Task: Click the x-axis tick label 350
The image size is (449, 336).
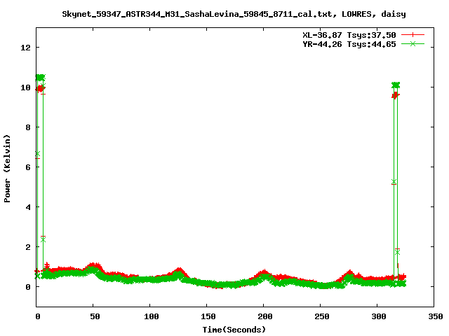Action: click(x=435, y=316)
